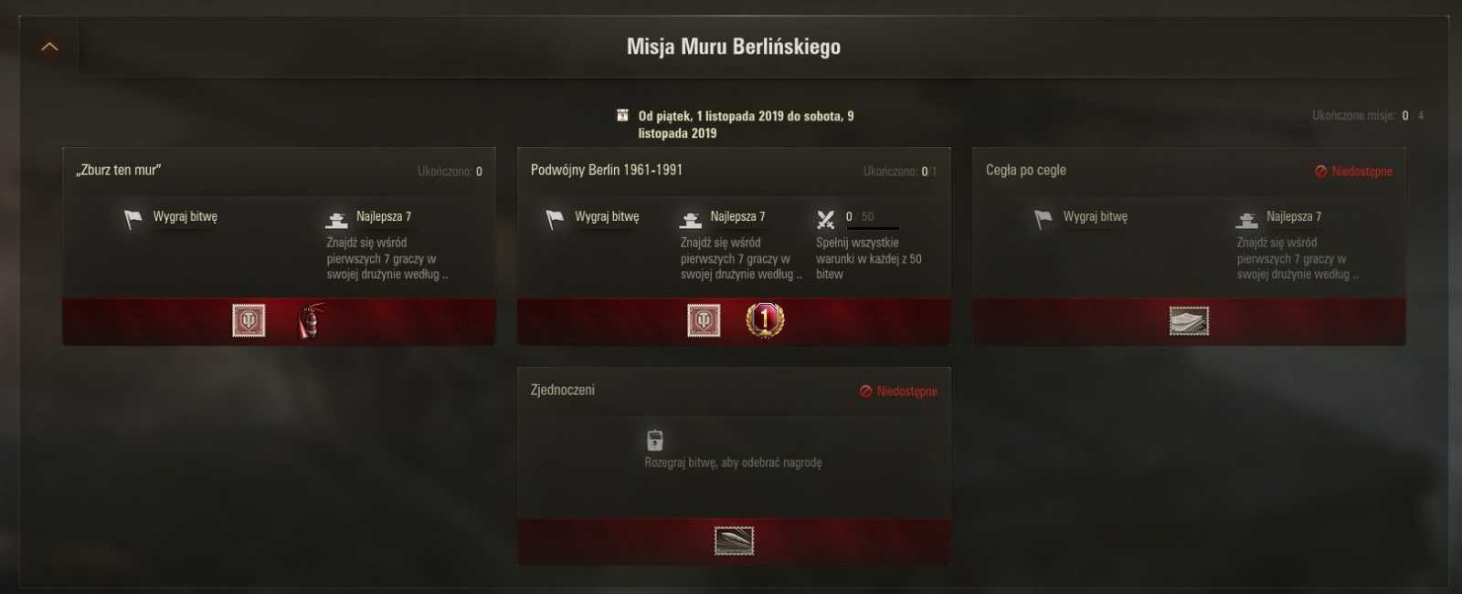
Task: Collapse the mission panel with the top-left chevron
Action: click(x=49, y=47)
